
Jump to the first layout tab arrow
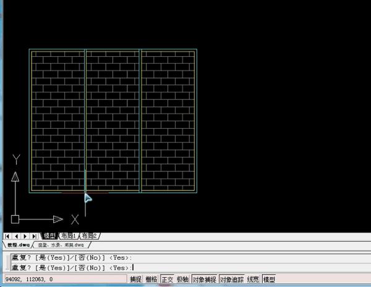[x=7, y=236]
